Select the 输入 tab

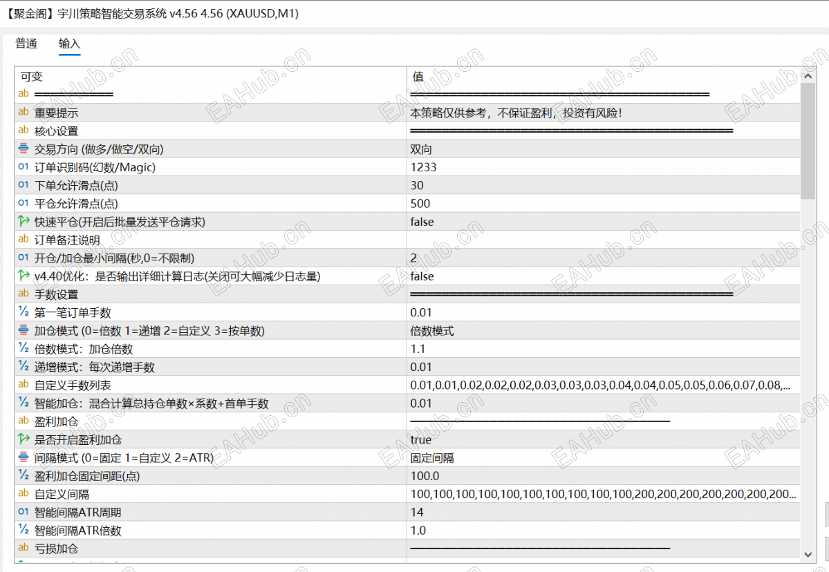(69, 44)
